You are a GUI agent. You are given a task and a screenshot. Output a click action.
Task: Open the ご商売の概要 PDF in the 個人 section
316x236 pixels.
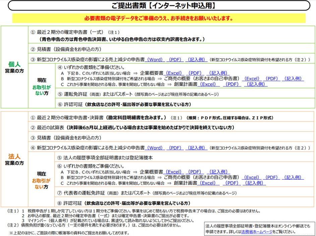pos(272,78)
